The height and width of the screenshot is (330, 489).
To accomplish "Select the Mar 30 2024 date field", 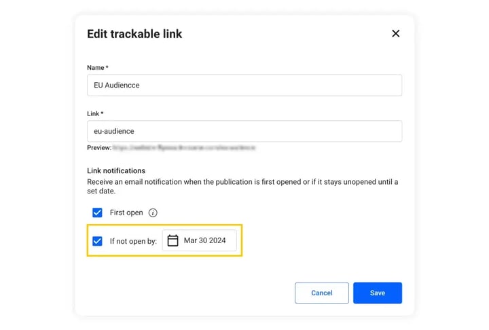I will click(x=199, y=240).
